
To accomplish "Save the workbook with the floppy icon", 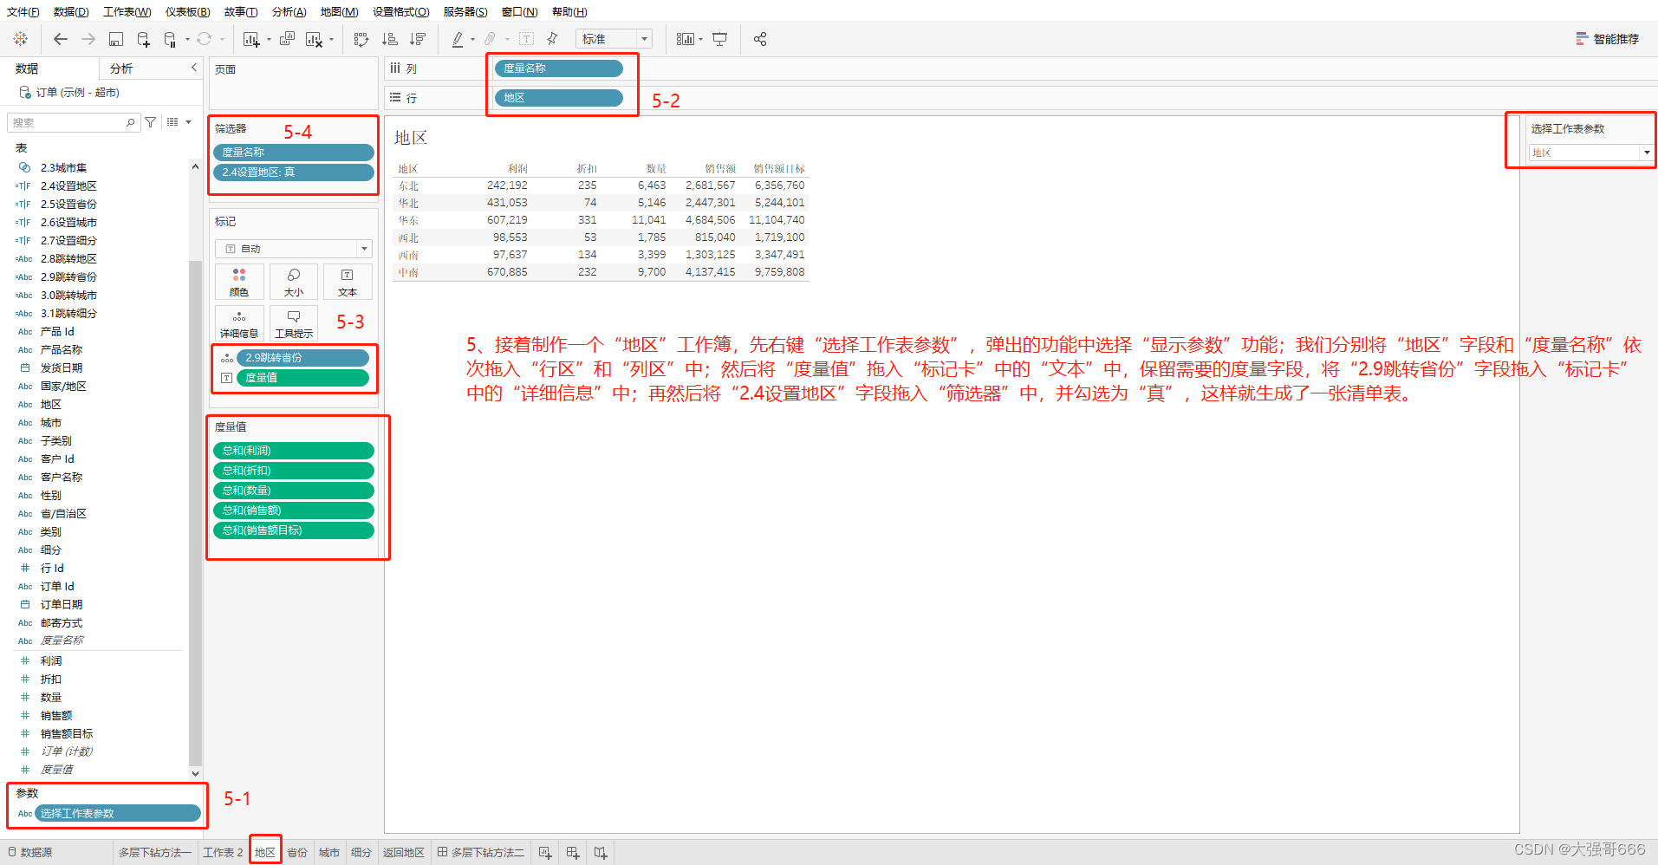I will click(x=116, y=39).
